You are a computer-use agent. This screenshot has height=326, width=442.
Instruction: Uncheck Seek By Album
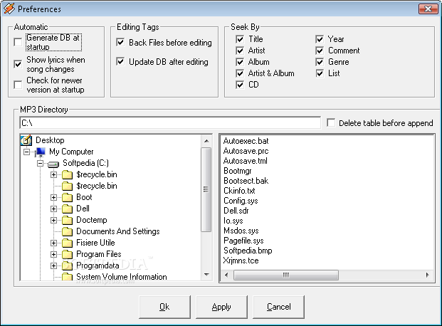click(240, 62)
